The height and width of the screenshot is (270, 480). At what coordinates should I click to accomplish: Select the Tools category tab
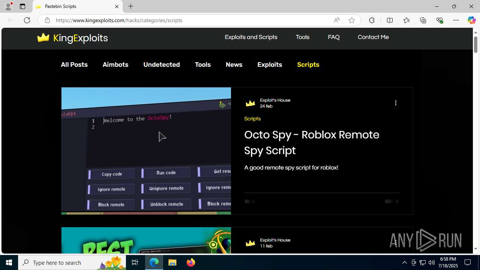coord(203,64)
